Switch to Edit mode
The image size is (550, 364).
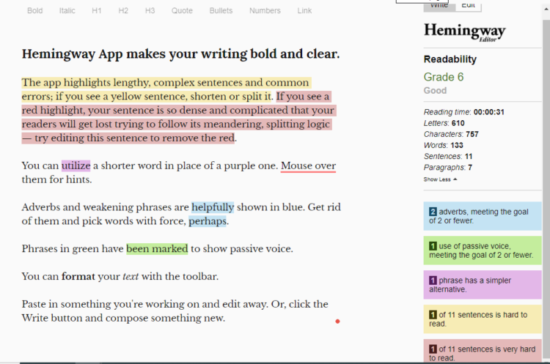tap(468, 5)
